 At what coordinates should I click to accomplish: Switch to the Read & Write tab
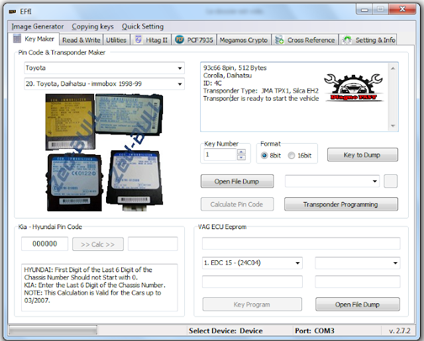tap(81, 40)
